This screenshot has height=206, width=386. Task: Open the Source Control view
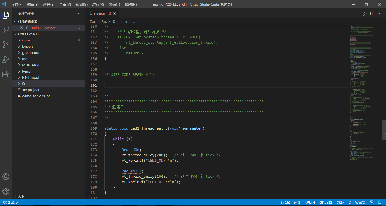click(x=6, y=45)
